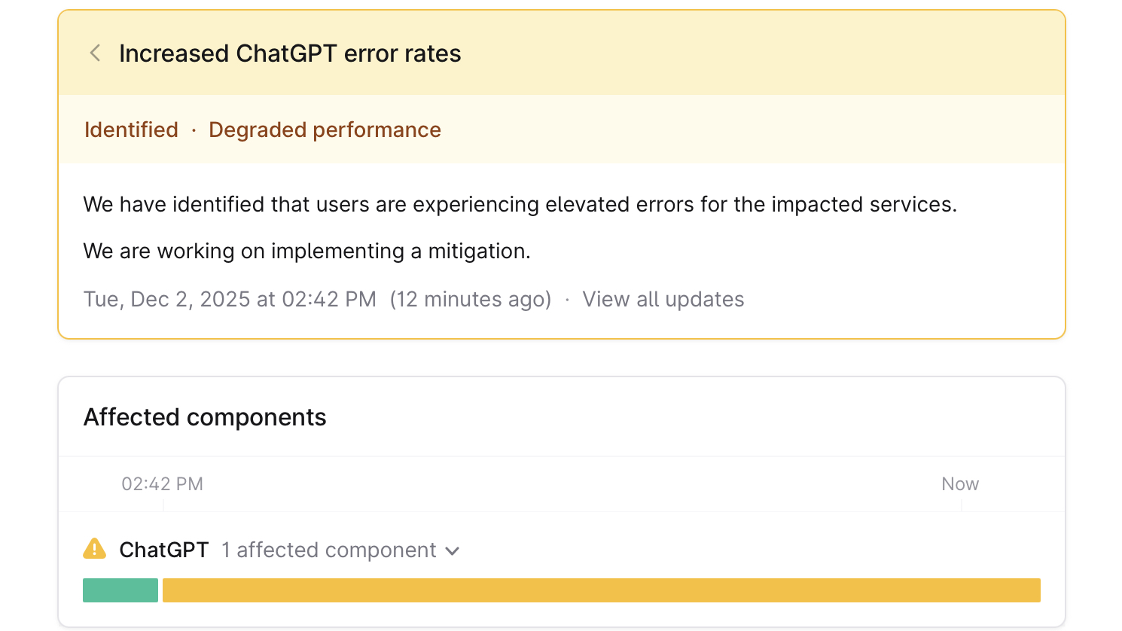Viewport: 1122px width, 631px height.
Task: Collapse the ChatGPT affected component details
Action: tap(452, 550)
